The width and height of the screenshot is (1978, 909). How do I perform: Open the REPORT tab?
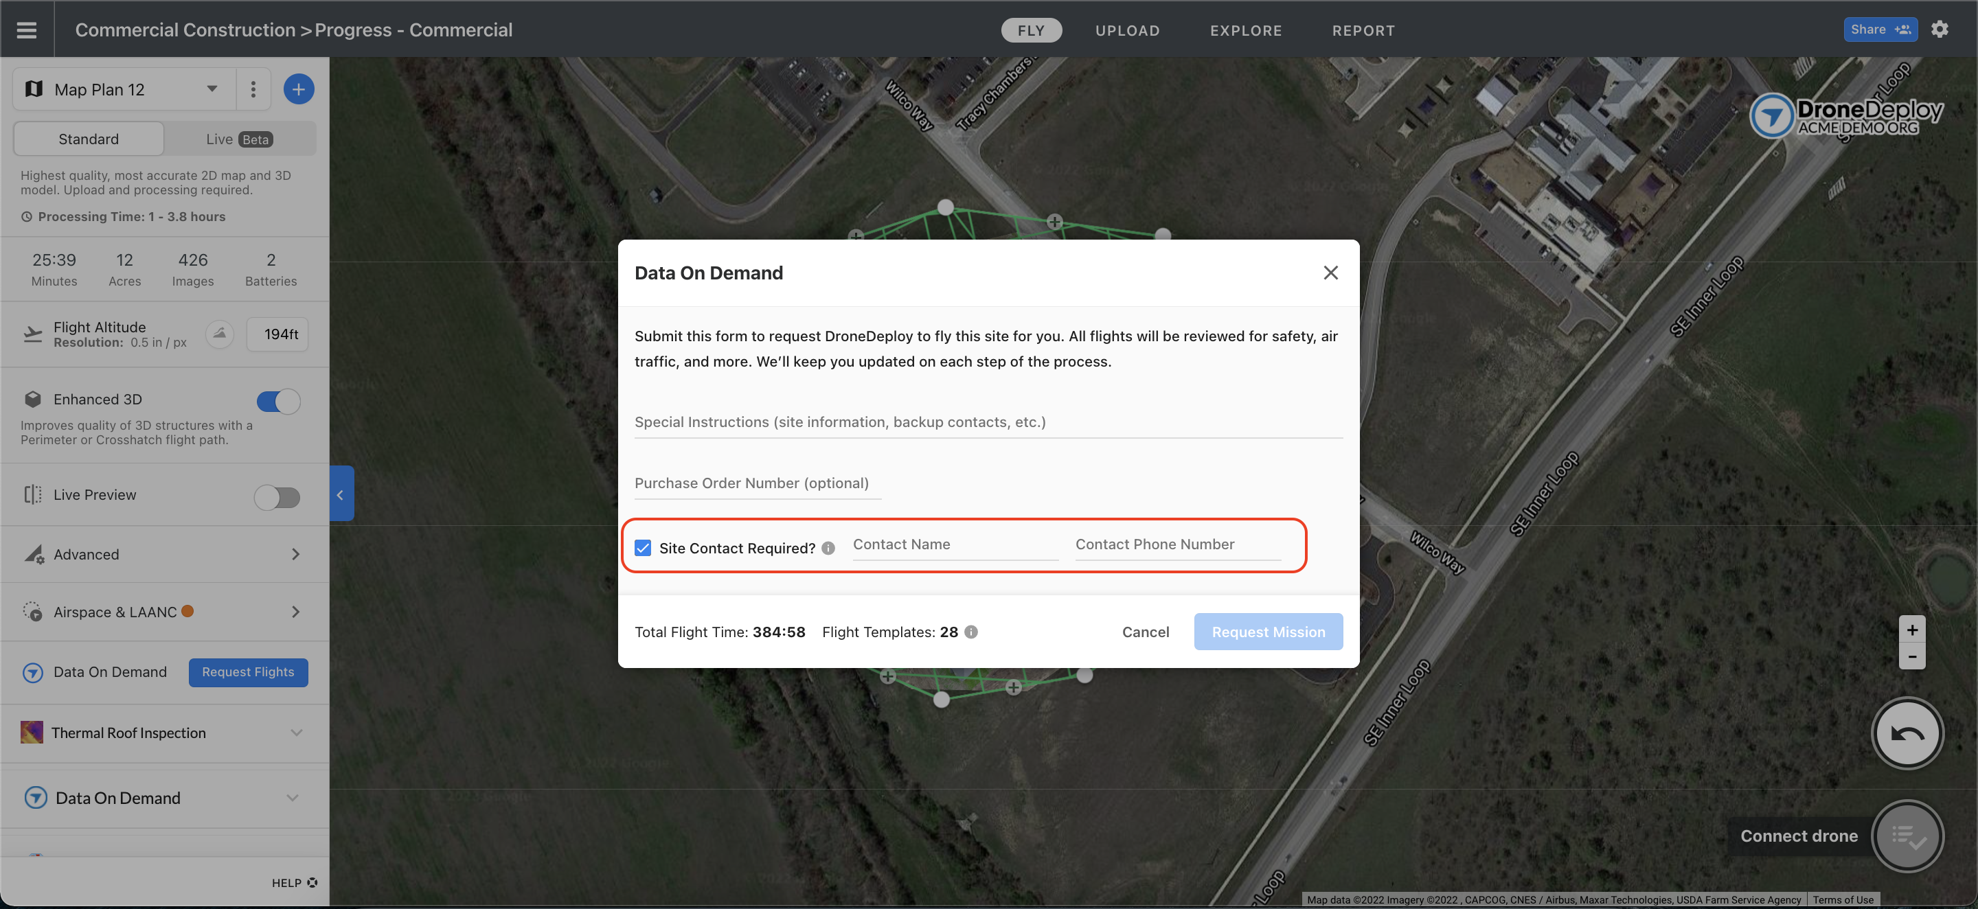pos(1363,30)
